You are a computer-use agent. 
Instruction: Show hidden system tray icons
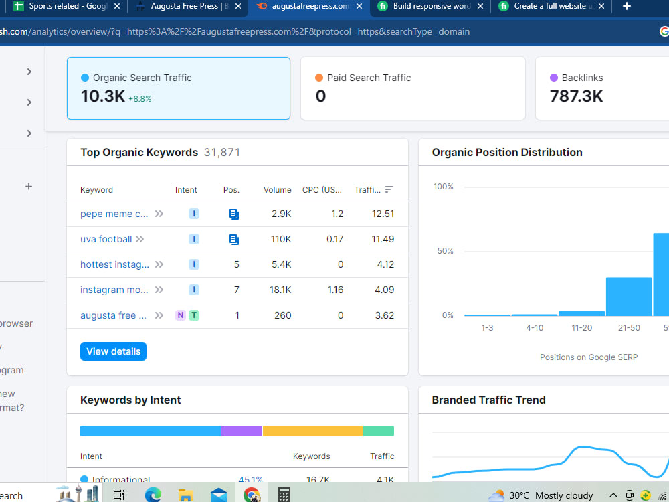point(613,495)
